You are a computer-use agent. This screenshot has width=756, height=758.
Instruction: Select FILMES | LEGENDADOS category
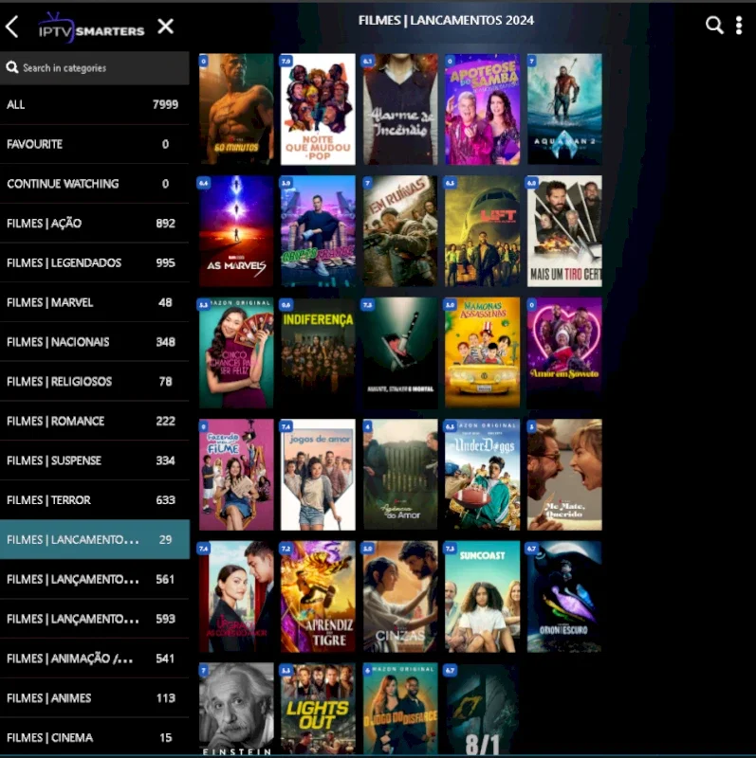[x=94, y=263]
